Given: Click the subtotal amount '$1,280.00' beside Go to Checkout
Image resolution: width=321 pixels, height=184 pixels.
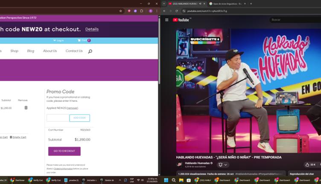Looking at the screenshot, I should [x=82, y=140].
